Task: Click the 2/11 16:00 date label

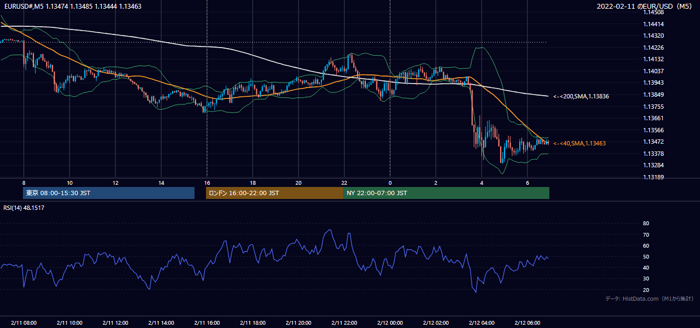Action: (206, 323)
